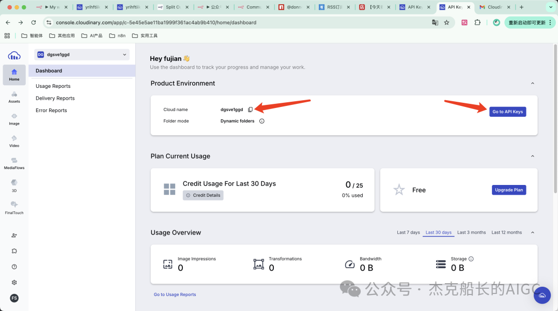Collapse the Product Environment section

[x=533, y=83]
